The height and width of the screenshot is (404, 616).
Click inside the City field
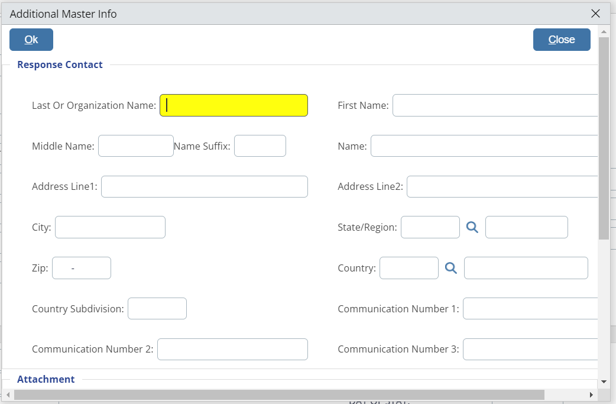110,227
